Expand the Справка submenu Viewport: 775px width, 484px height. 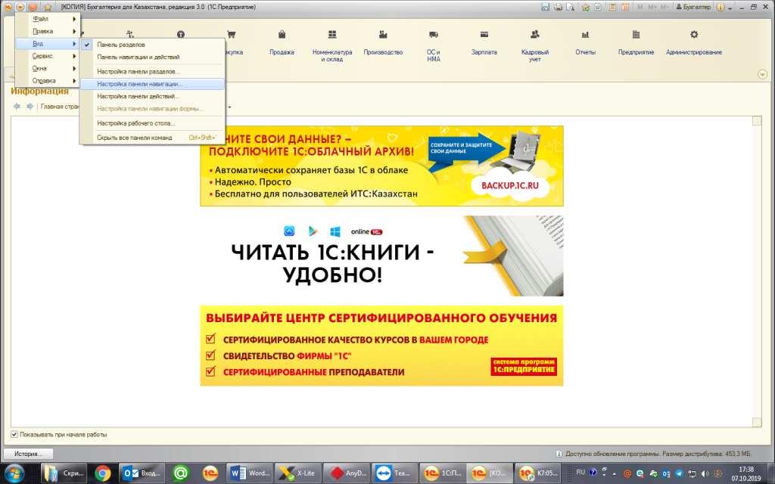click(x=48, y=80)
